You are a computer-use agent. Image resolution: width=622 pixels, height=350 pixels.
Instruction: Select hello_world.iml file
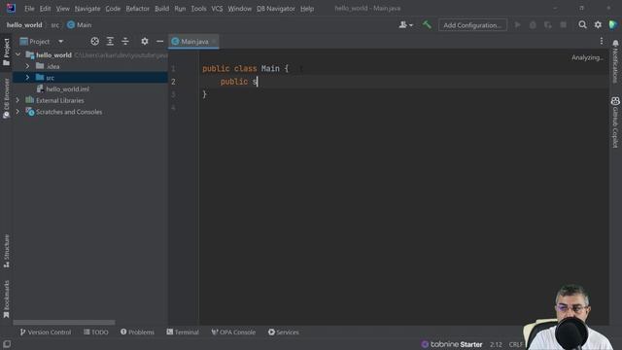(62, 88)
